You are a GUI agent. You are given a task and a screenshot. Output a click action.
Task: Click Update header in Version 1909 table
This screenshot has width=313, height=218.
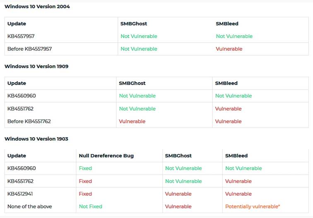17,83
